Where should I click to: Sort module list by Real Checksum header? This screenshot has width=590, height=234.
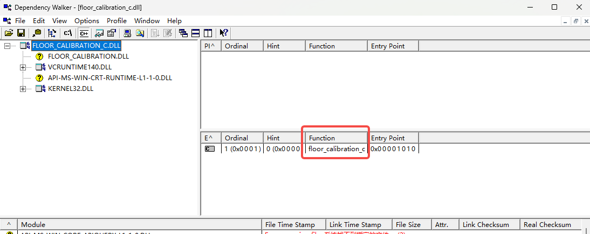coord(550,225)
